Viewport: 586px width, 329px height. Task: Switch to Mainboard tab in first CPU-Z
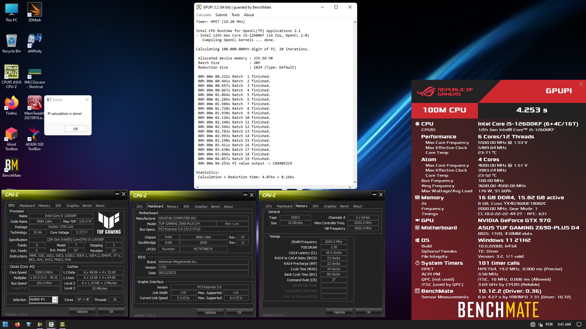(x=27, y=206)
